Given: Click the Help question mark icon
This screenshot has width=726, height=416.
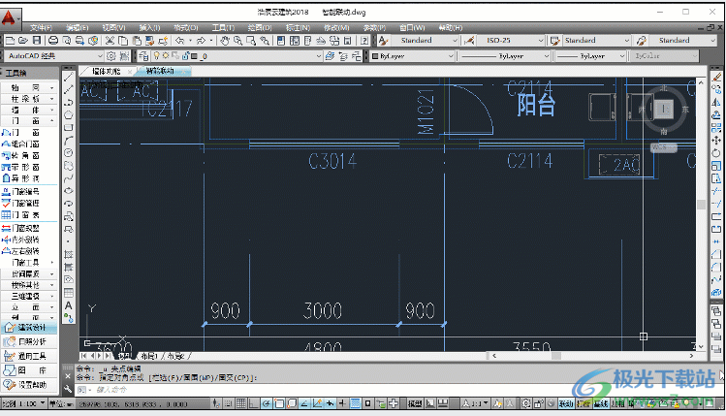Looking at the screenshot, I should pos(364,41).
